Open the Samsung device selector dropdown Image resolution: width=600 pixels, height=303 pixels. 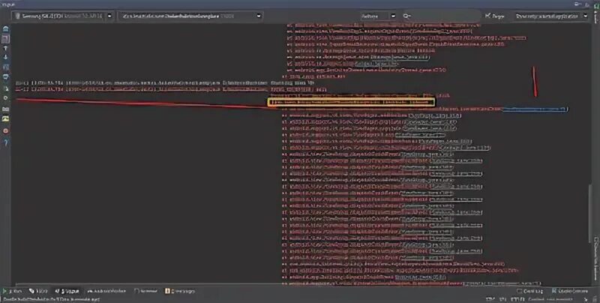63,16
